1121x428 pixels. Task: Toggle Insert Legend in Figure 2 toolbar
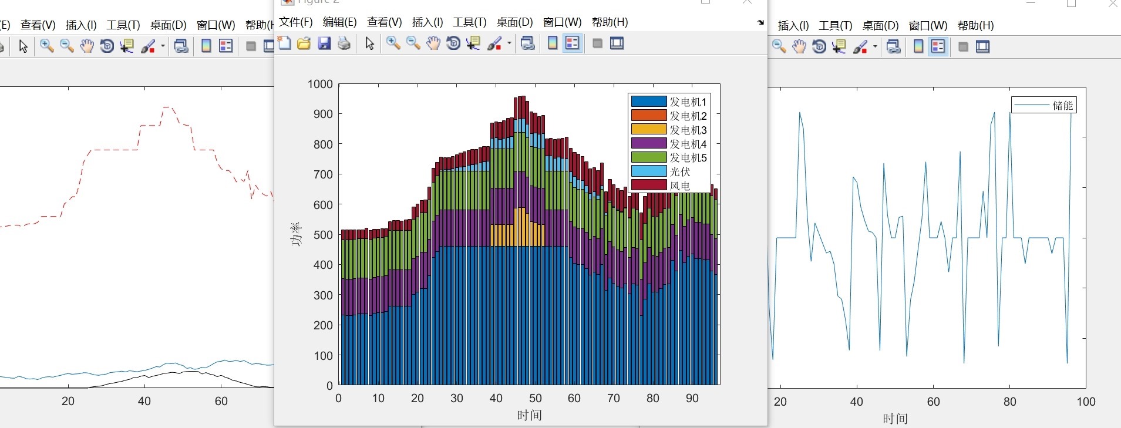pyautogui.click(x=573, y=43)
